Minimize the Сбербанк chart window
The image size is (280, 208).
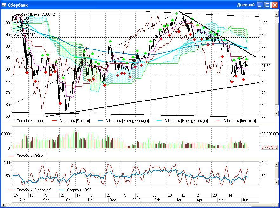point(260,5)
